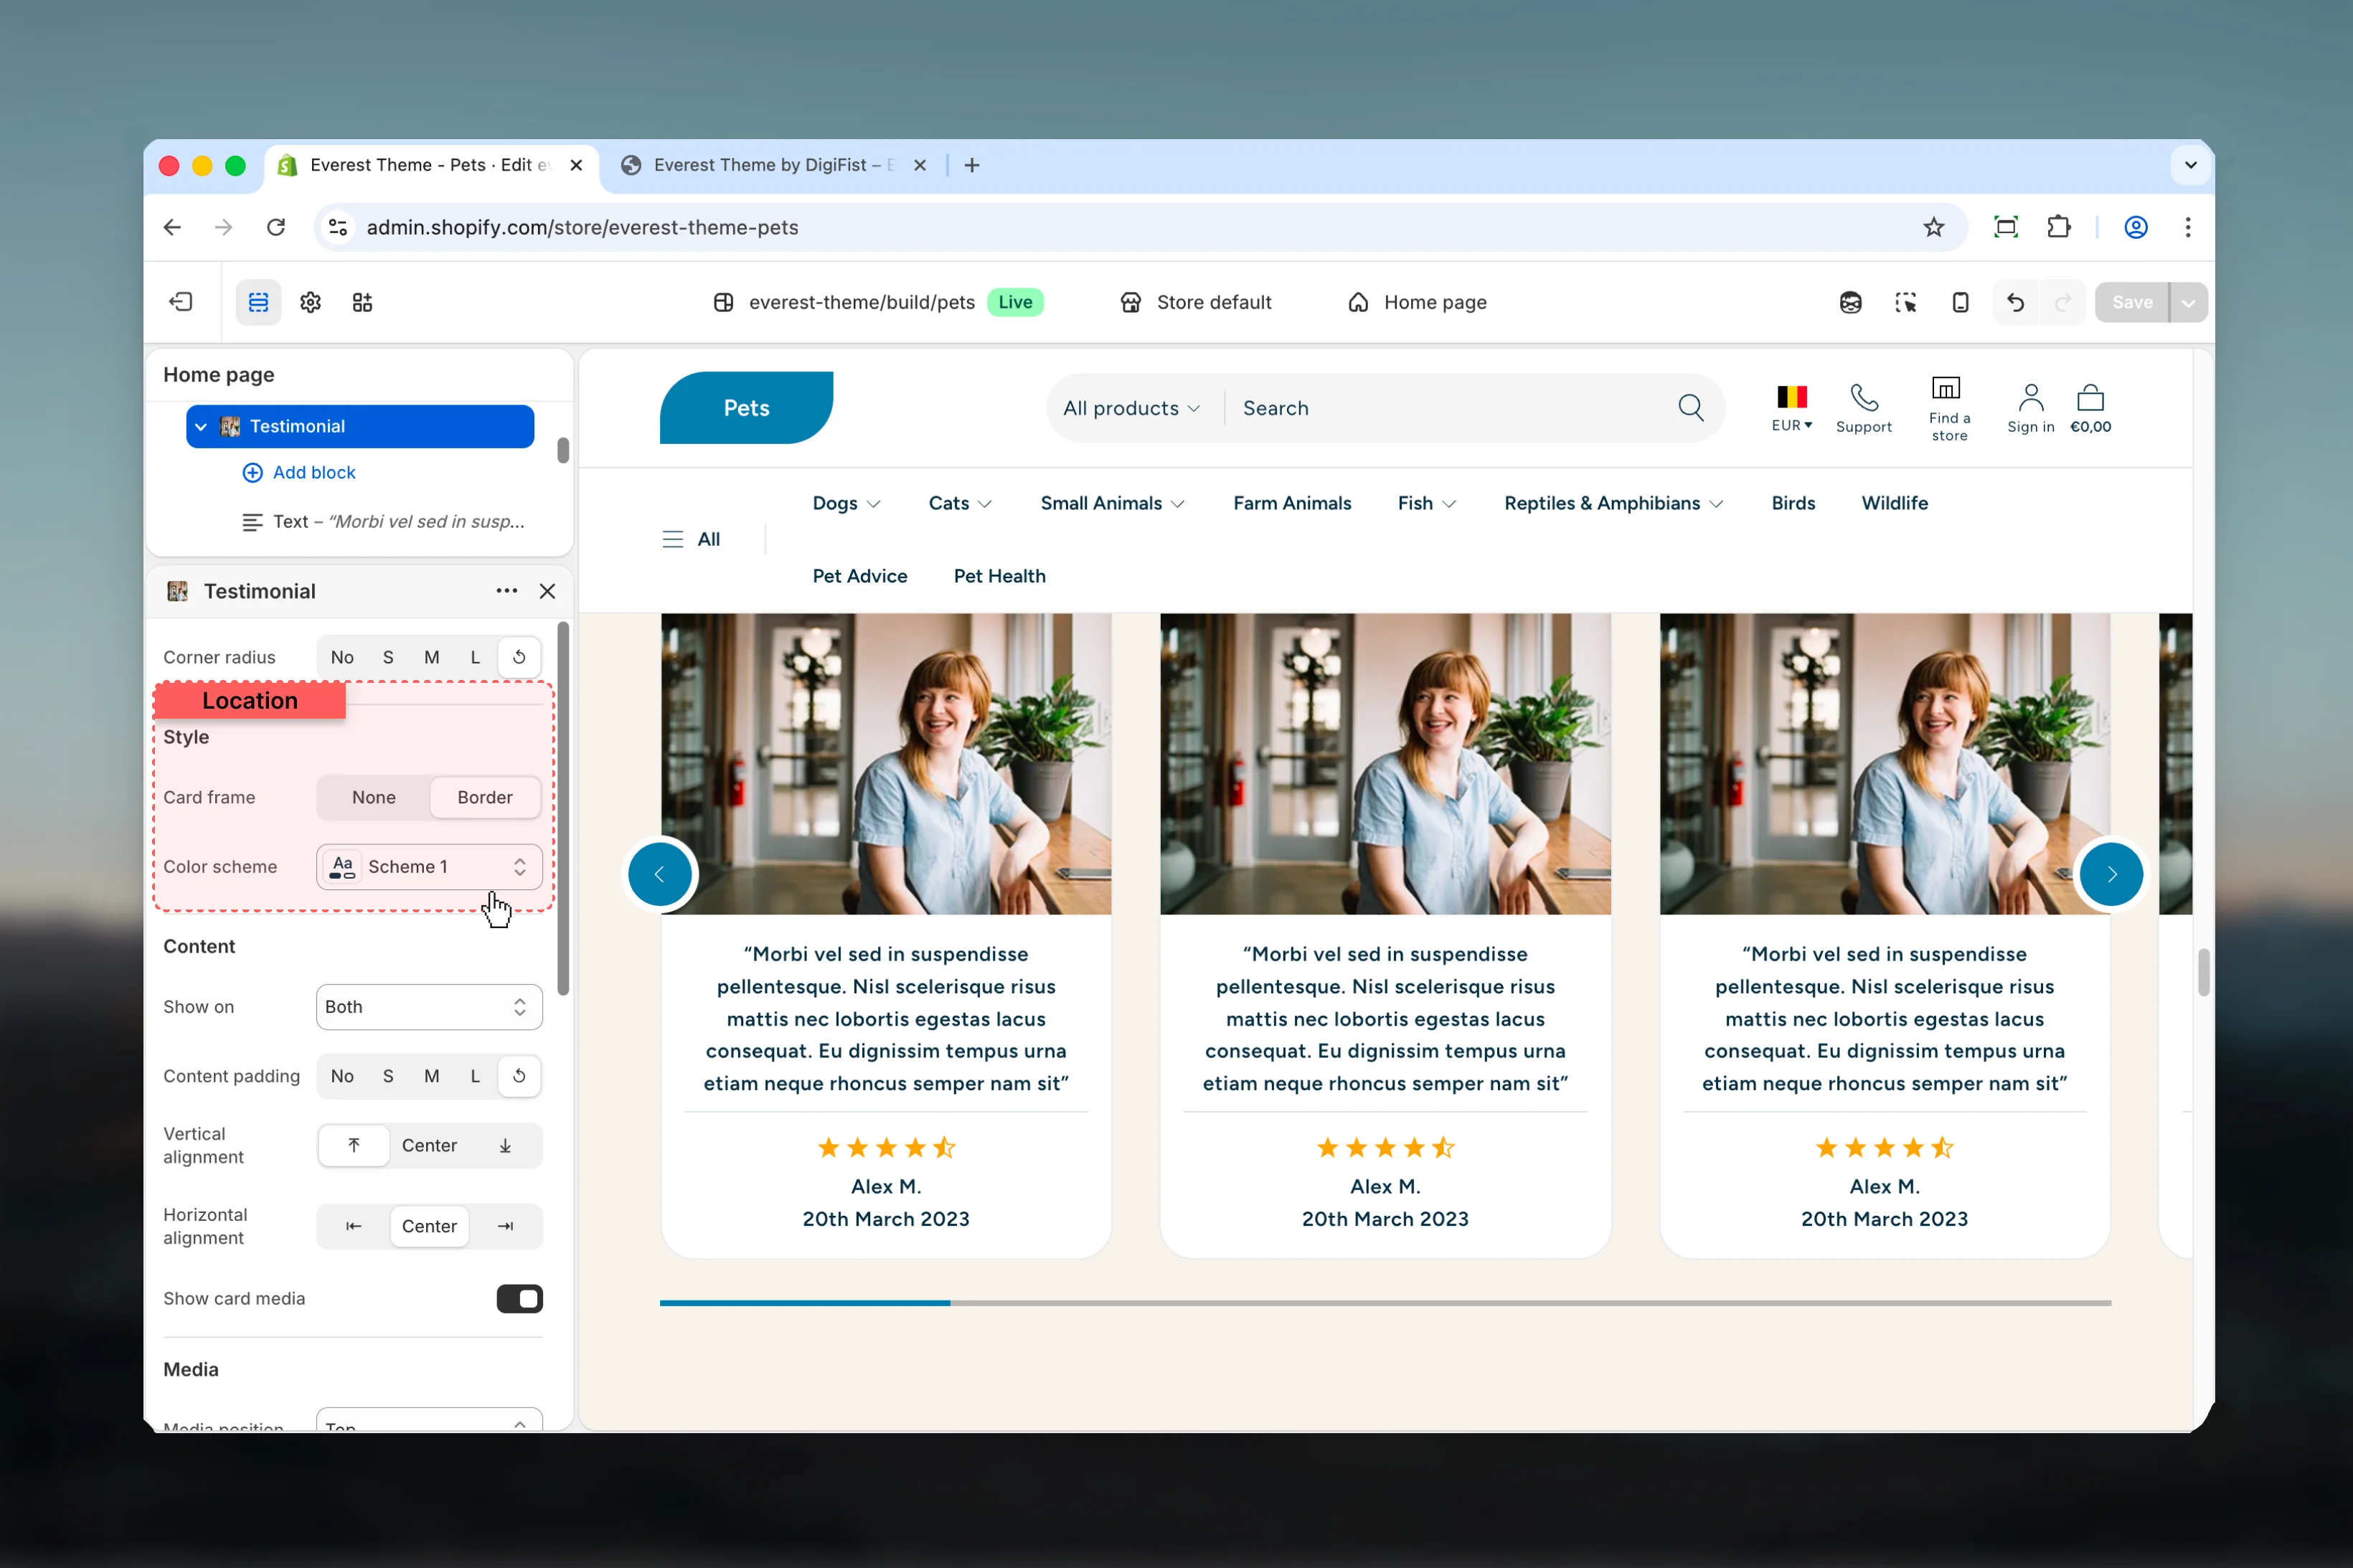Reset the Corner radius setting

coord(519,657)
